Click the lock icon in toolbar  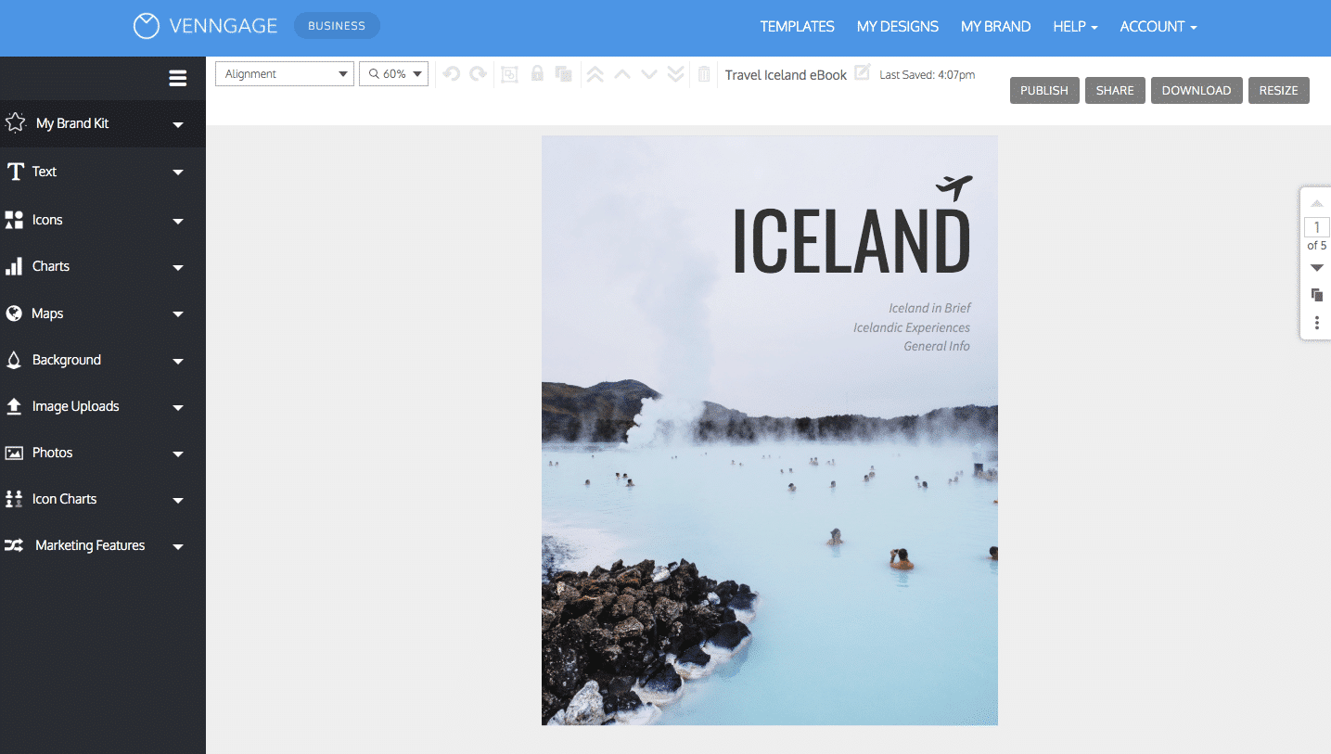[x=537, y=74]
